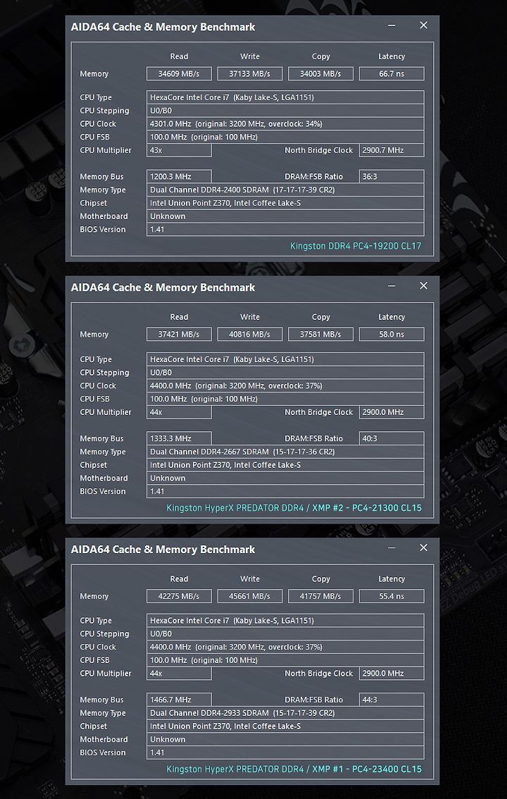This screenshot has height=799, width=507.
Task: Click the 34609 MB/s memory read value
Action: tap(179, 73)
